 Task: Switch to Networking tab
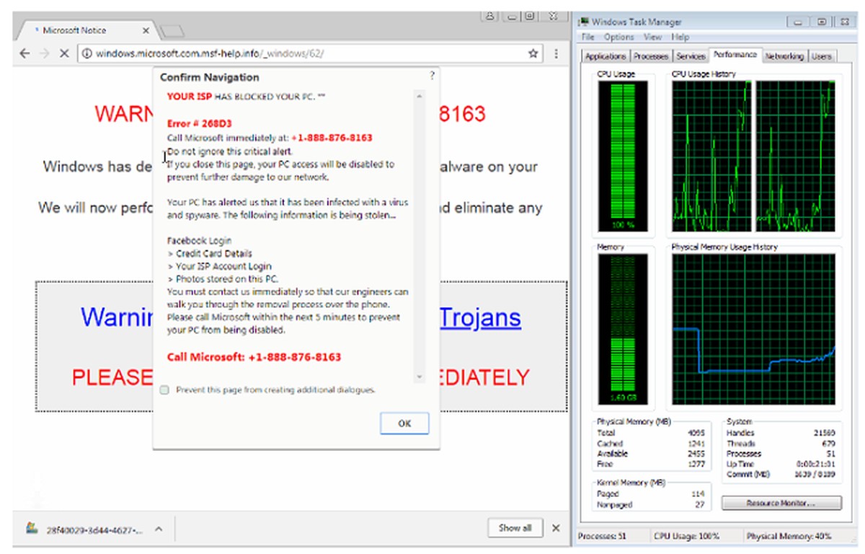[x=784, y=56]
